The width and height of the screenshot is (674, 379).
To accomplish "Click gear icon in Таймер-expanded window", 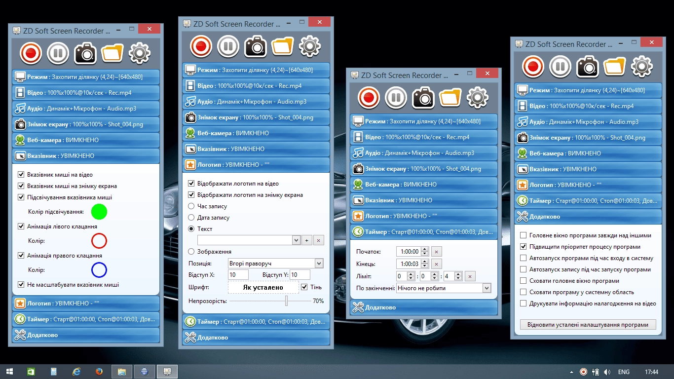I will coord(477,97).
